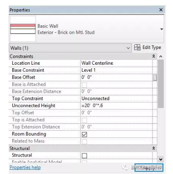The height and width of the screenshot is (174, 173).
Task: Click the scrollbar up arrow
Action: [x=161, y=56]
